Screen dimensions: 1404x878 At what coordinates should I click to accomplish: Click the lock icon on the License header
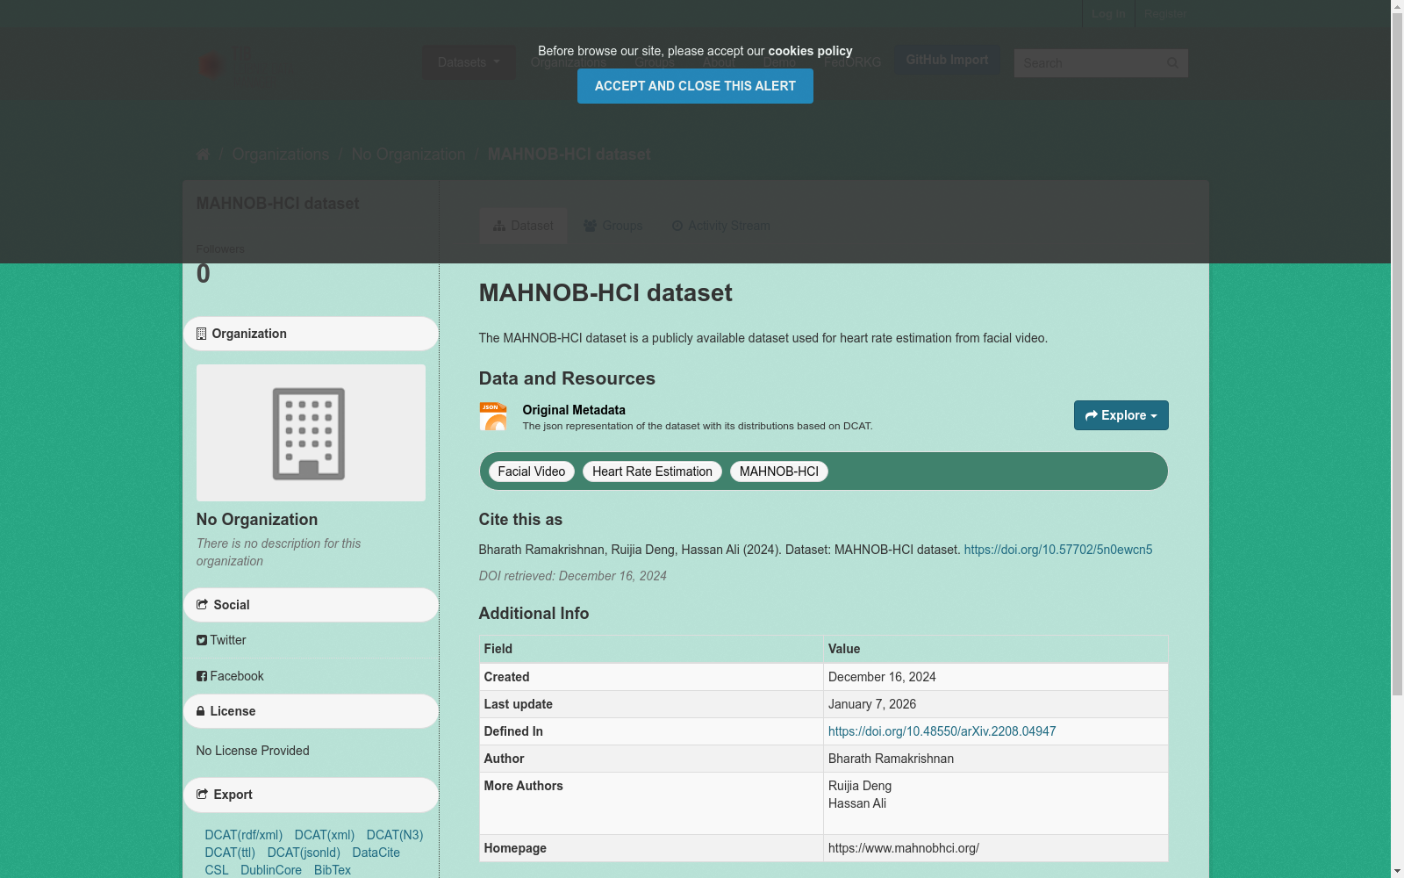[200, 711]
